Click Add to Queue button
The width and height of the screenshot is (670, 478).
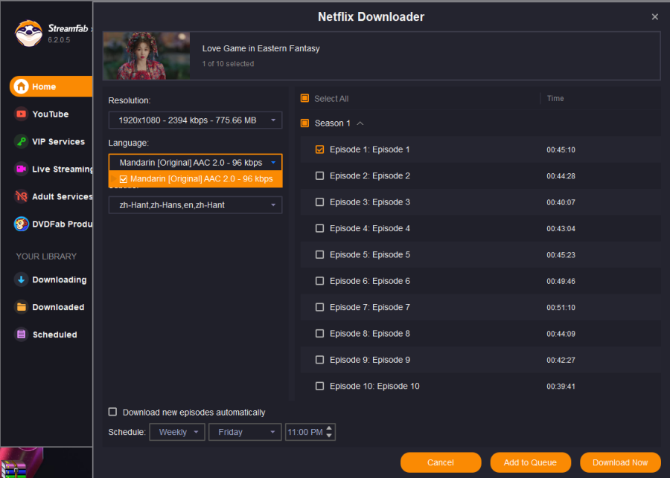click(530, 462)
